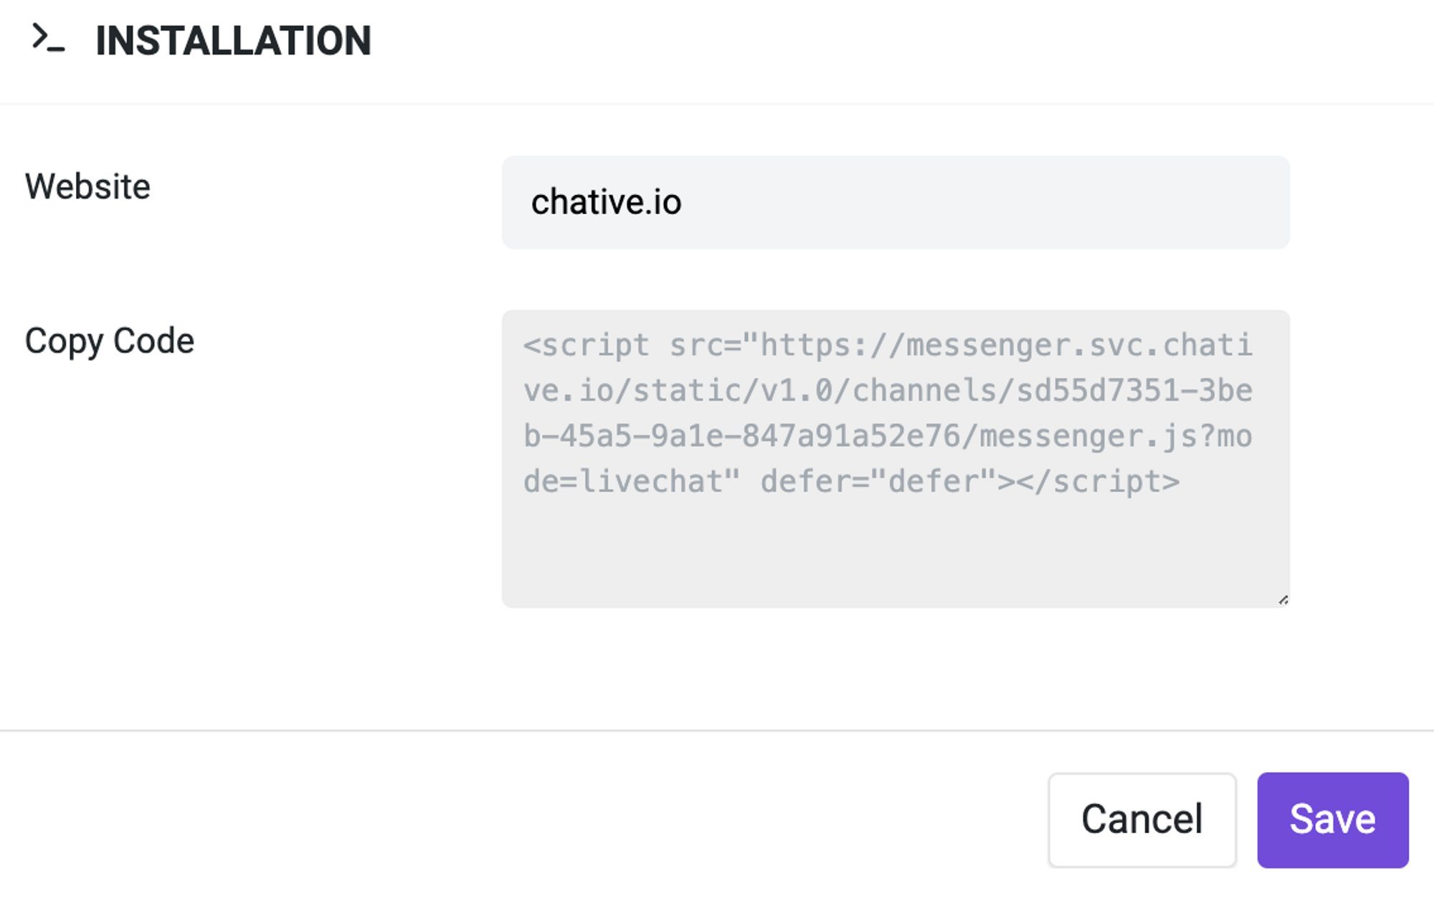Click the textarea resize grip icon
The image size is (1434, 897).
1283,599
